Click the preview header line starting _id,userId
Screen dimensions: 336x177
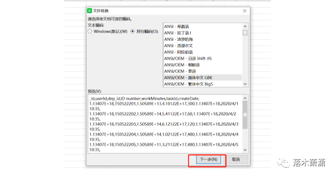click(x=144, y=99)
